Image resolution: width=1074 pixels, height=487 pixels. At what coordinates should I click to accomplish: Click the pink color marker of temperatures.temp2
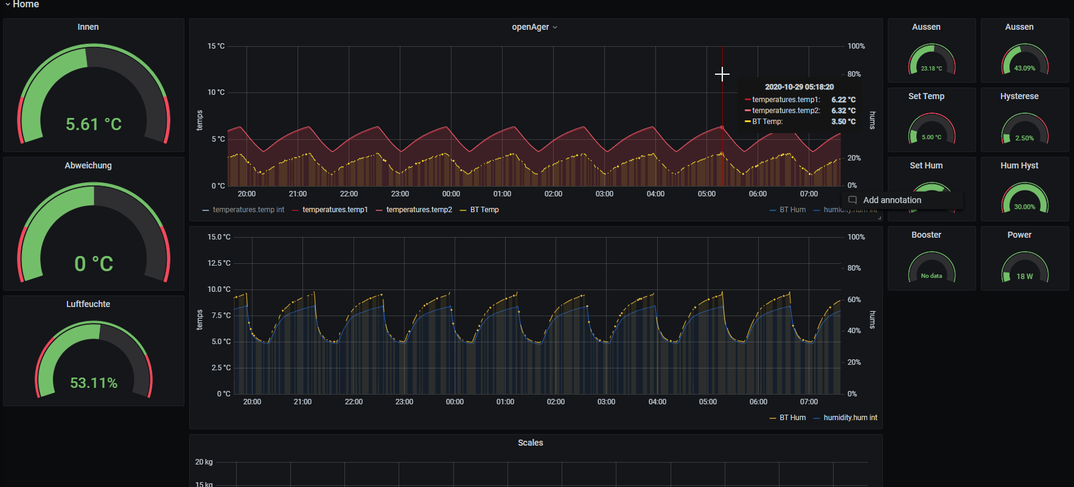coord(379,210)
